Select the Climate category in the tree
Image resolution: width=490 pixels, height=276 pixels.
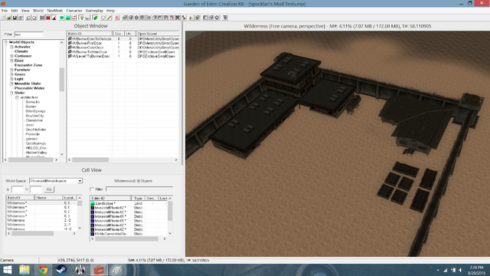[x=21, y=51]
